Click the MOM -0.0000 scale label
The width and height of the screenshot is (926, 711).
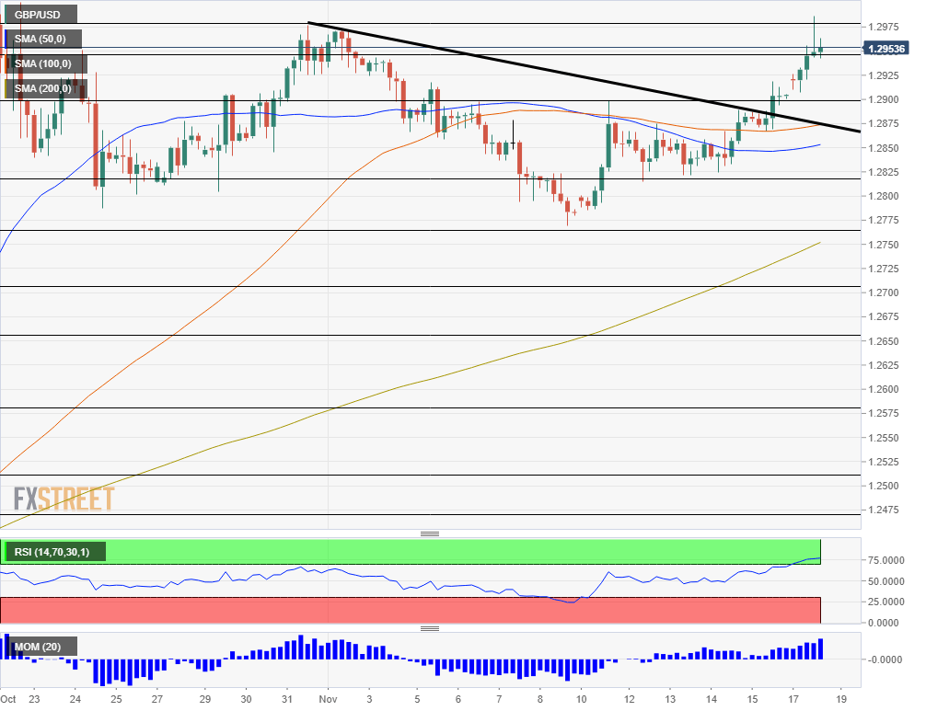885,659
